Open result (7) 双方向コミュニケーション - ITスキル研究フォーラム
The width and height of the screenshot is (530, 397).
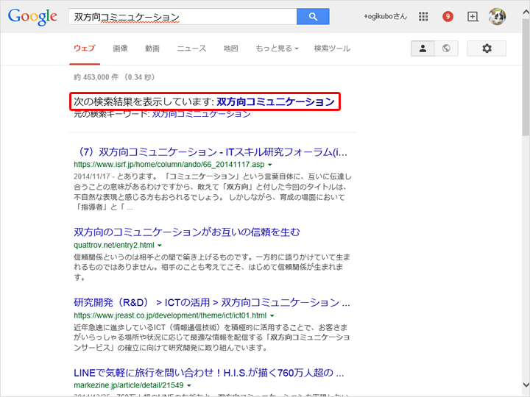click(211, 152)
